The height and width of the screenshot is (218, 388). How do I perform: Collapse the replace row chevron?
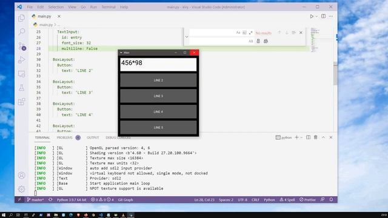point(187,37)
